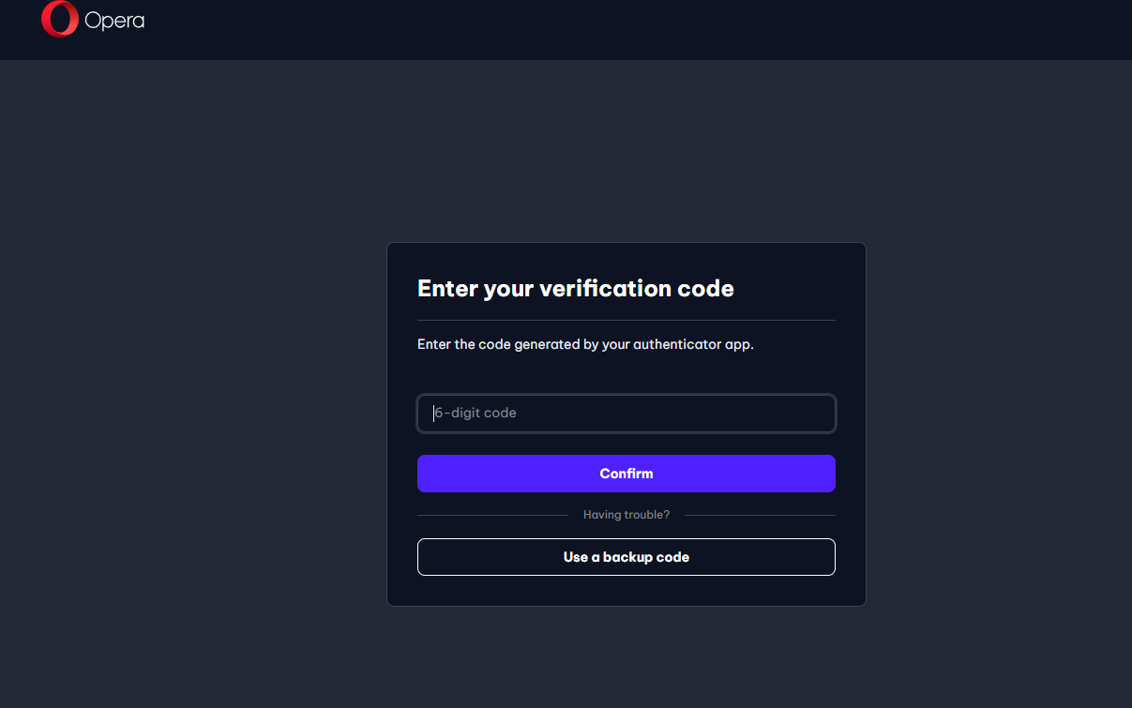The image size is (1132, 708).
Task: Click the Having trouble? label
Action: pyautogui.click(x=626, y=515)
